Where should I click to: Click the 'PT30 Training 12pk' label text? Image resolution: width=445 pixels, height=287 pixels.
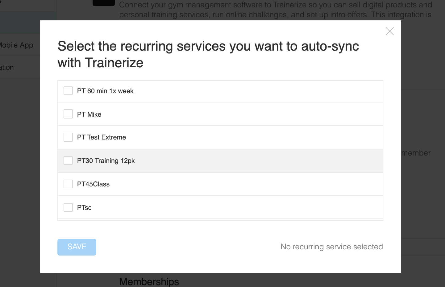pyautogui.click(x=106, y=161)
